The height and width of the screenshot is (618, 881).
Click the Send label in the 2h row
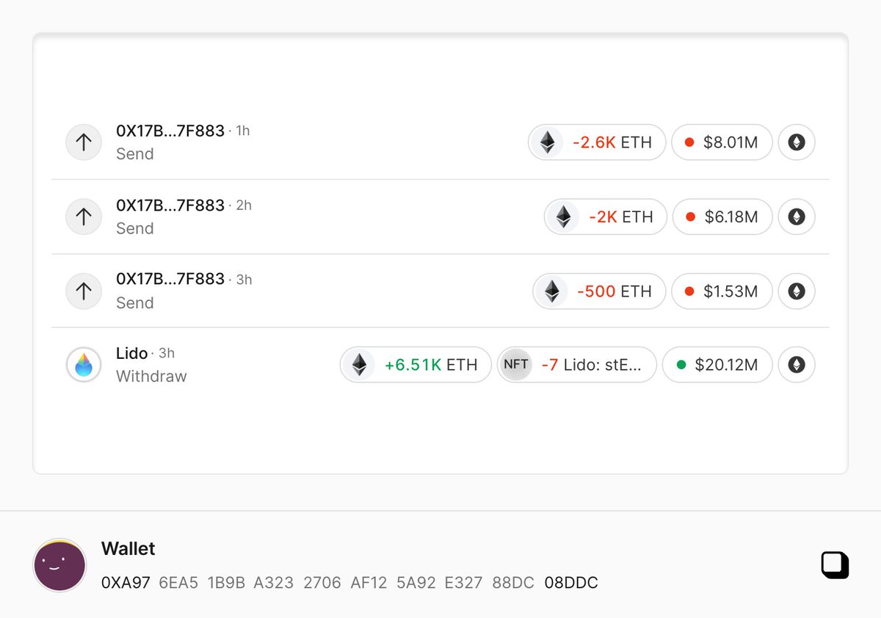click(135, 228)
